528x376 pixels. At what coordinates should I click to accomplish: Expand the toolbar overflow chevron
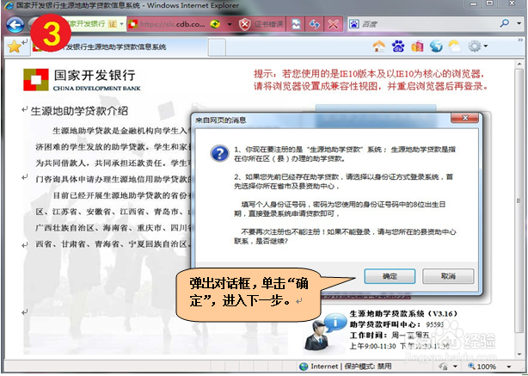[x=520, y=40]
